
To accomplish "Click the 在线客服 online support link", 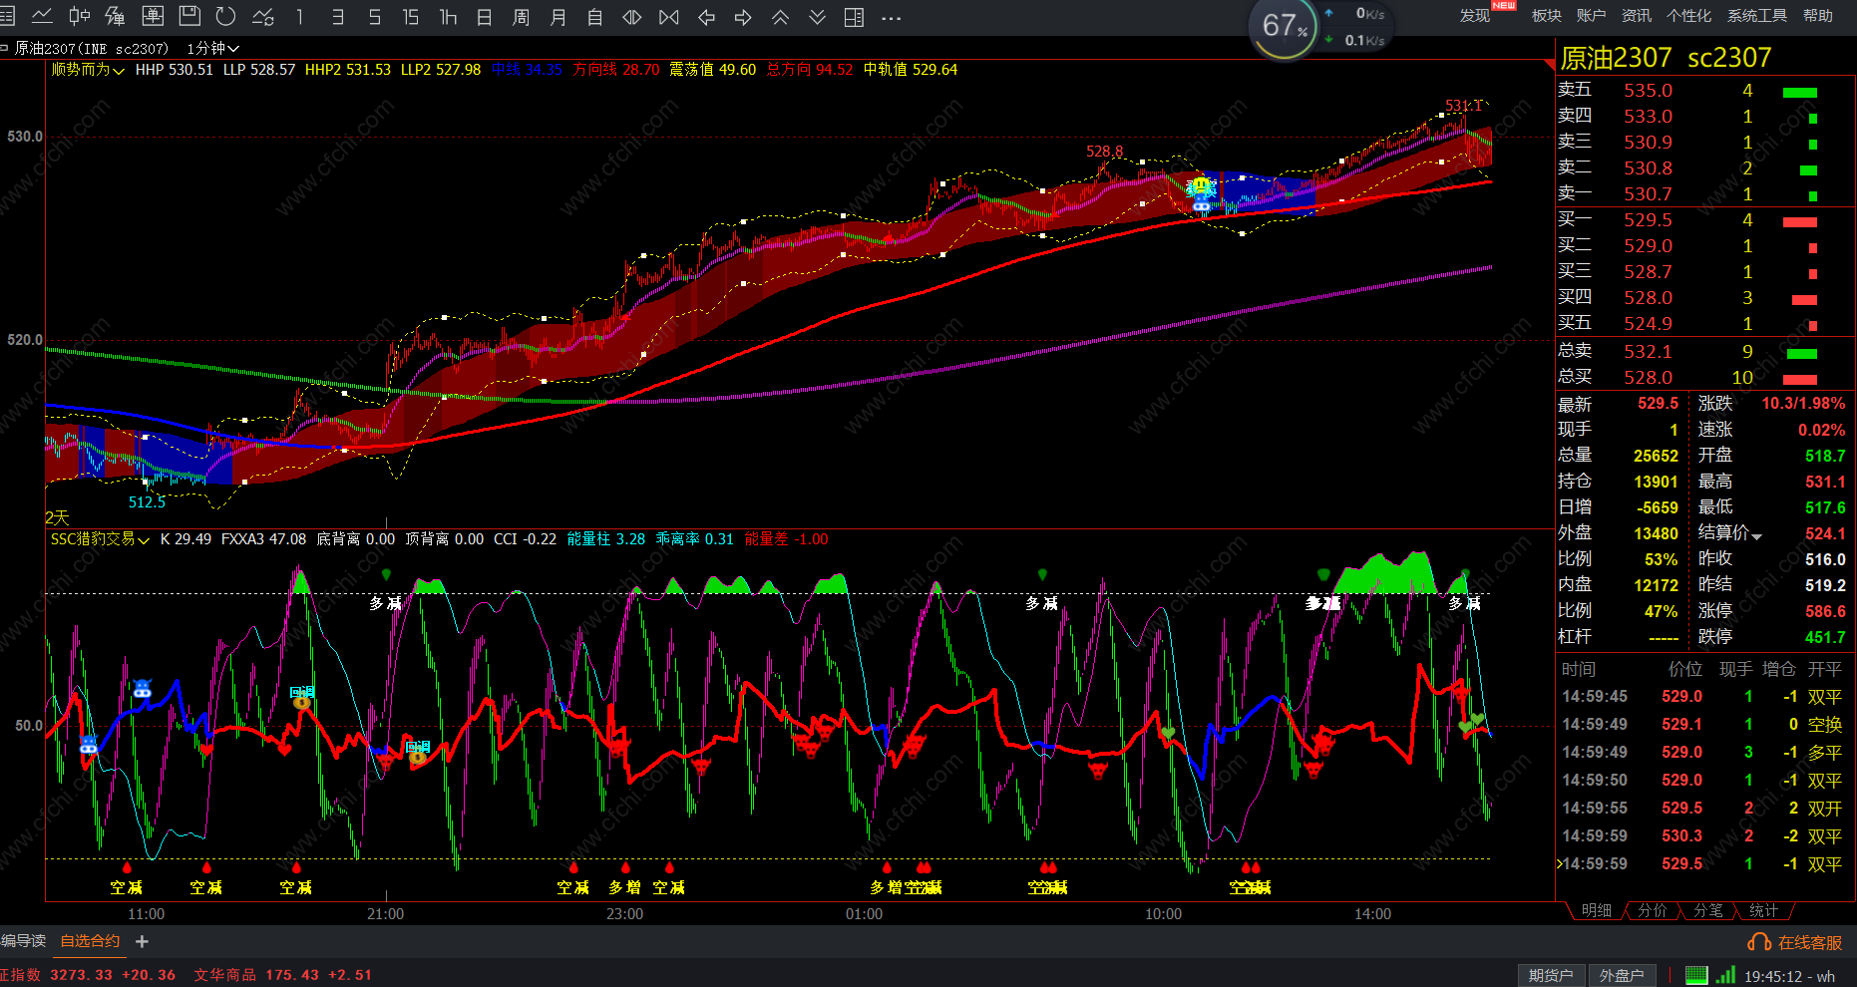I will point(1796,942).
